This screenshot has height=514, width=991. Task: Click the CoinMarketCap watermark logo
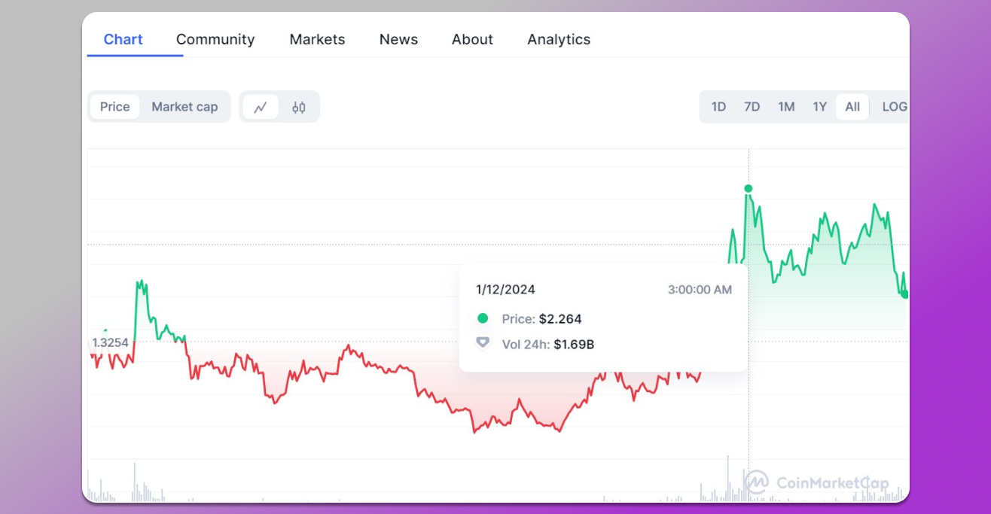point(754,484)
